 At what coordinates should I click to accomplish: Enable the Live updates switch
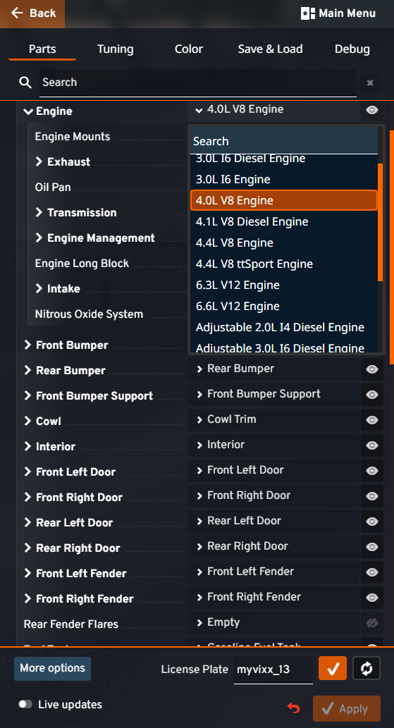coord(25,704)
